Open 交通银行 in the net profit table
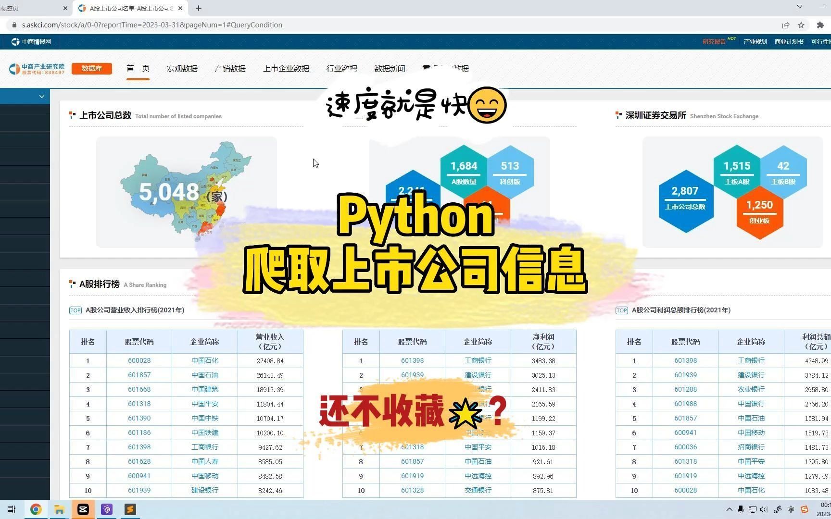This screenshot has height=519, width=831. pos(478,491)
